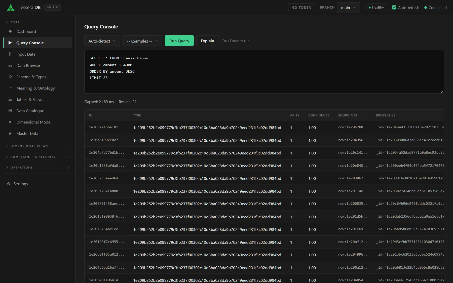Viewport: 453px width, 283px height.
Task: Click endpoint row:1e20fe69..
Action: [352, 229]
